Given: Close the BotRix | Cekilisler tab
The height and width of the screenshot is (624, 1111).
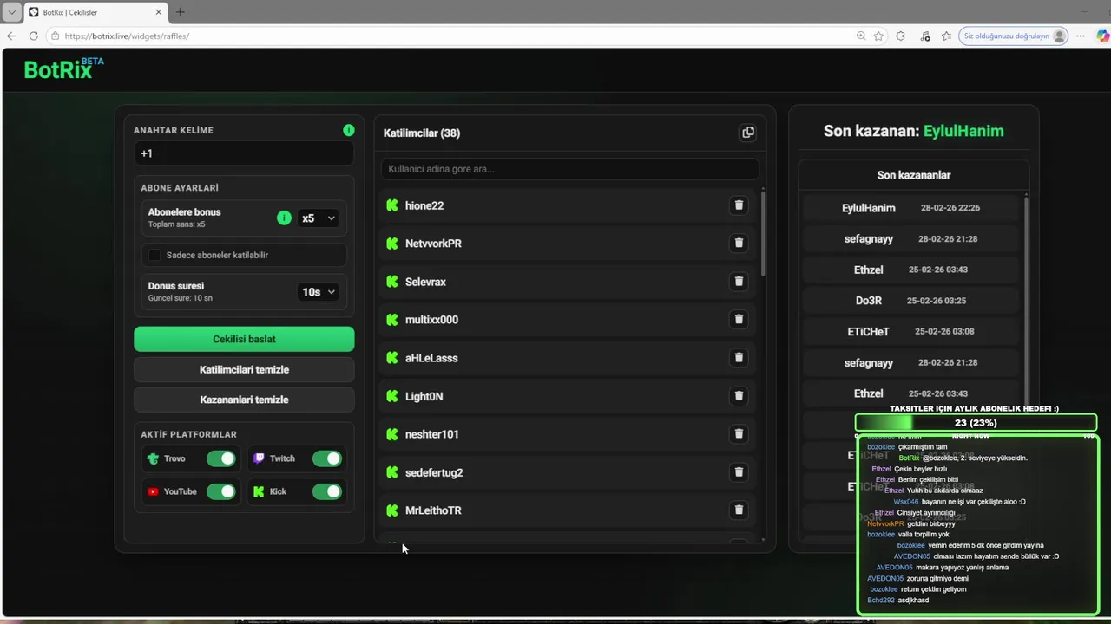Looking at the screenshot, I should point(159,12).
